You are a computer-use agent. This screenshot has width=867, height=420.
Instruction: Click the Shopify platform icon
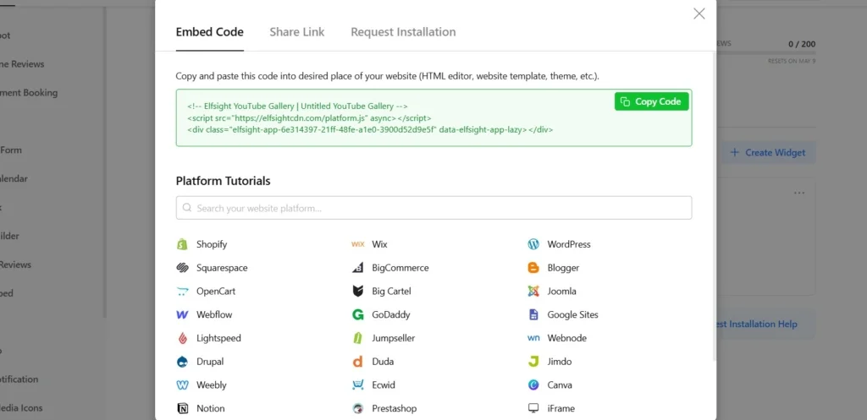[x=182, y=244]
